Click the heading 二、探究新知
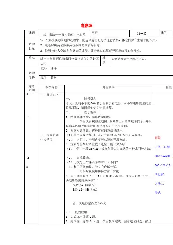 (50, 135)
